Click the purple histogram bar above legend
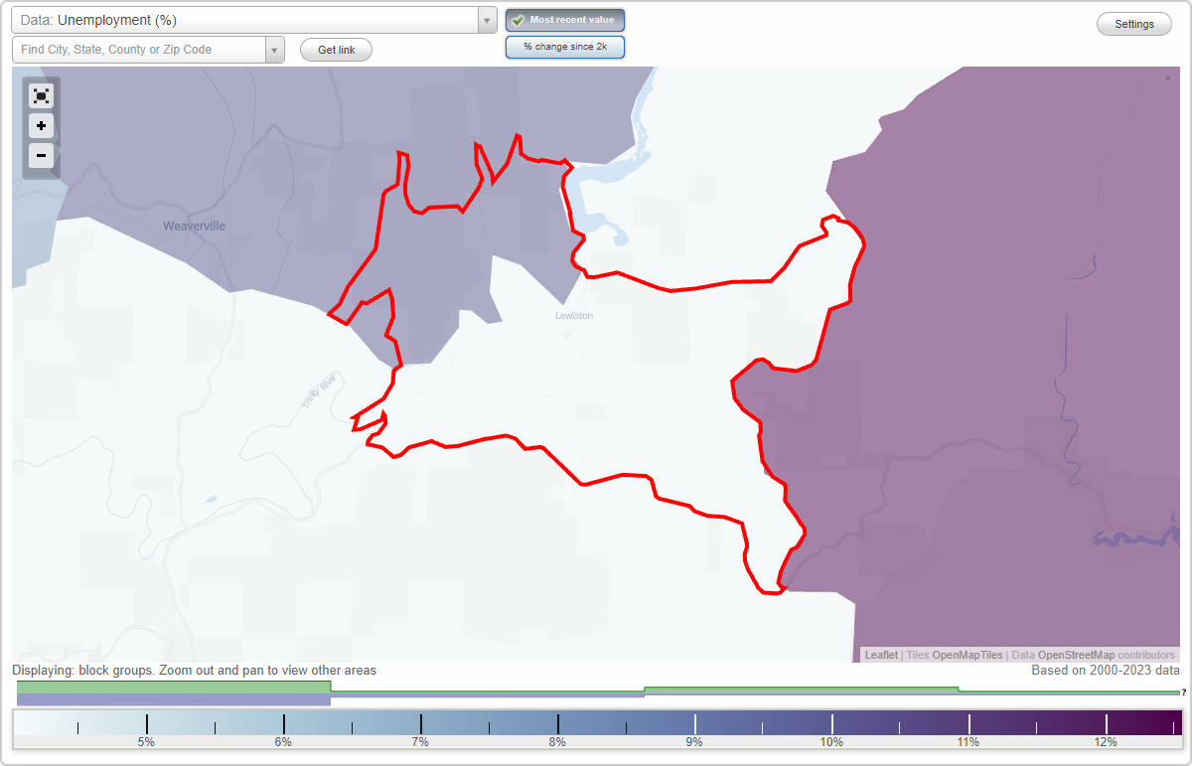 [x=174, y=699]
